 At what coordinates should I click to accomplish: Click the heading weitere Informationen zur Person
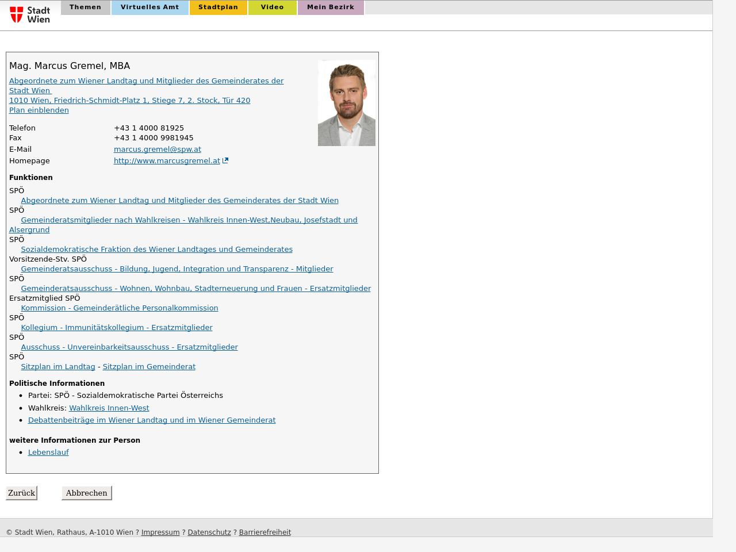[x=75, y=440]
